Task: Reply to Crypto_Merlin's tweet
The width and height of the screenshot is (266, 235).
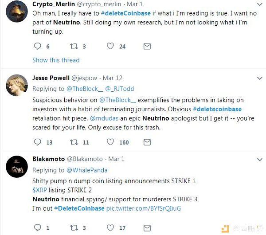Action: pyautogui.click(x=37, y=46)
